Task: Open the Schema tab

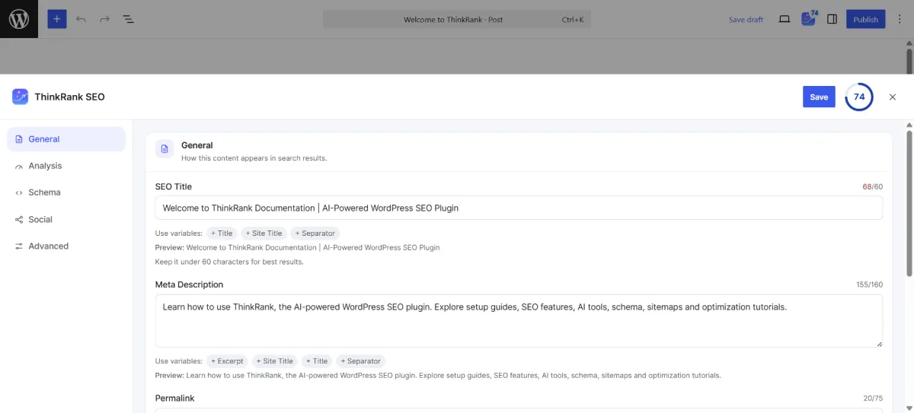Action: coord(66,192)
